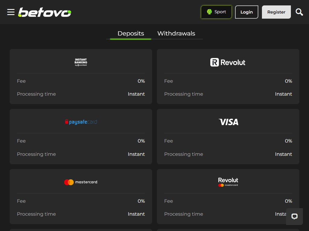
Task: Click the Instant processing time in the standalone mastercard card
Action: click(136, 214)
